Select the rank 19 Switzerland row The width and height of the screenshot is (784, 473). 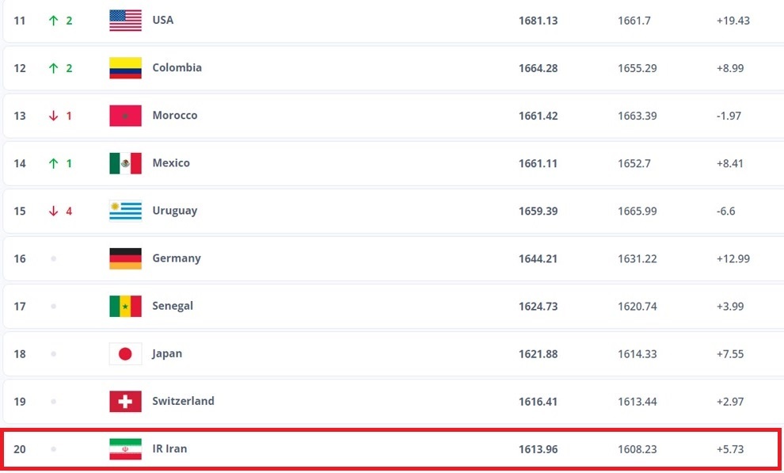[356, 402]
